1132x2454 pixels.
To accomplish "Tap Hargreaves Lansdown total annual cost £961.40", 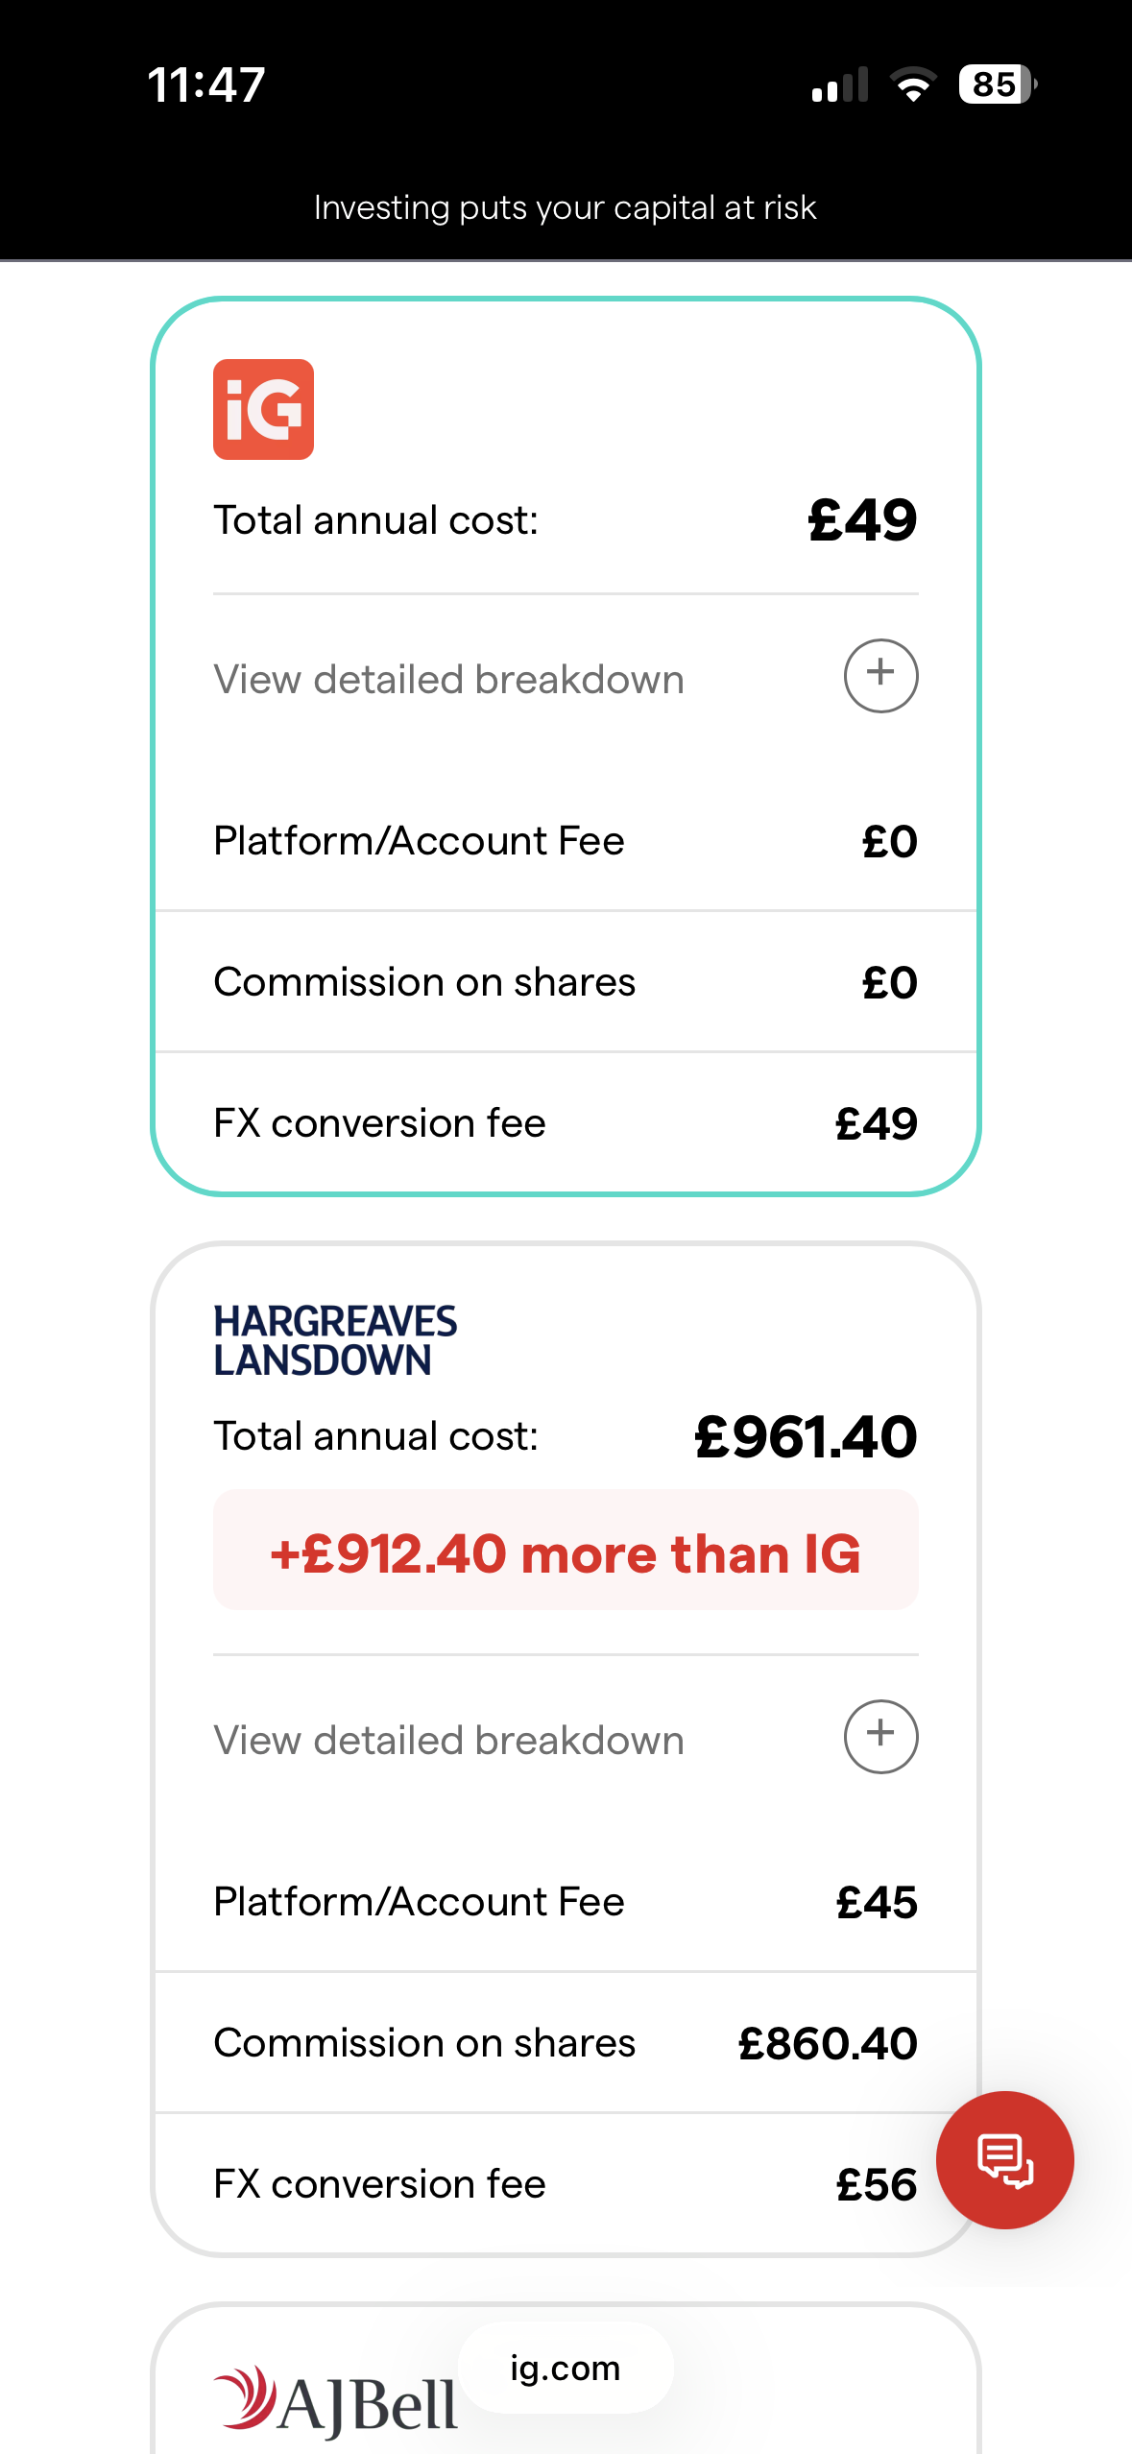I will 806,1437.
